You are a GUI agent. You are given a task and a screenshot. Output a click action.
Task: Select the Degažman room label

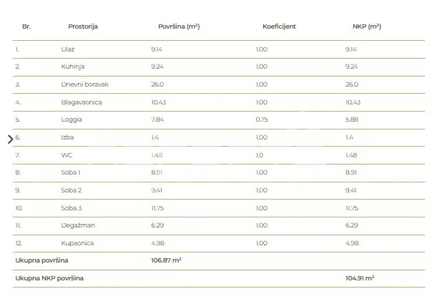tap(78, 225)
